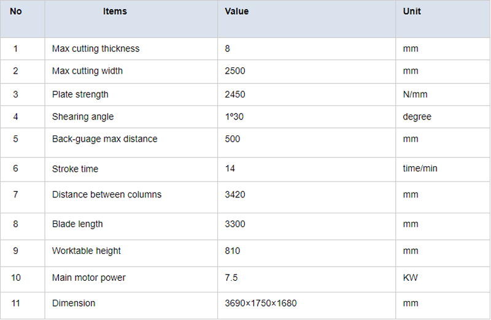Select the "Main motor power" cell

tap(88, 278)
